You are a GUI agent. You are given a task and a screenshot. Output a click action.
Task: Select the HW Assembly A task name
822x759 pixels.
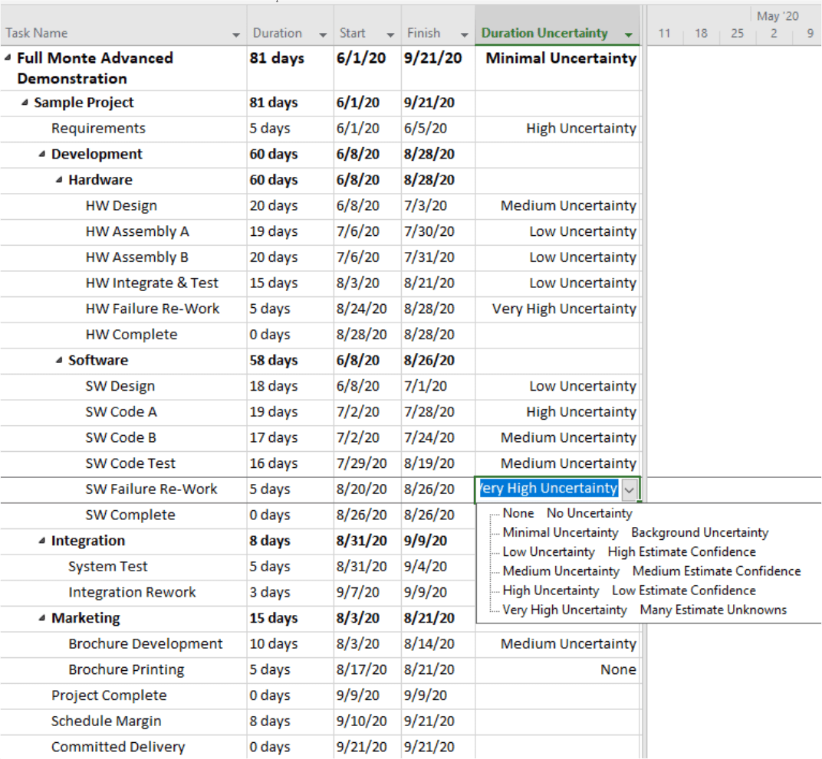point(137,231)
